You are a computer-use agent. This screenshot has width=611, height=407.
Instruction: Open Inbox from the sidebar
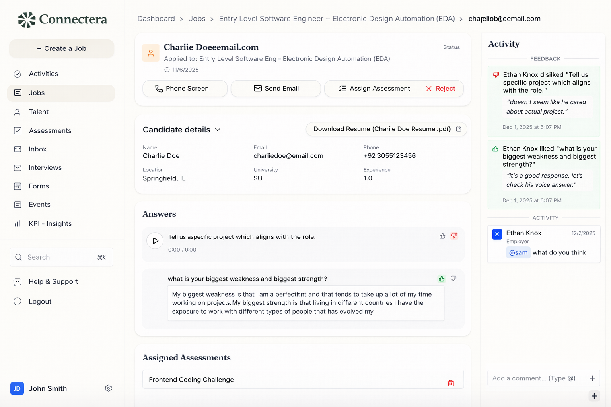tap(37, 149)
